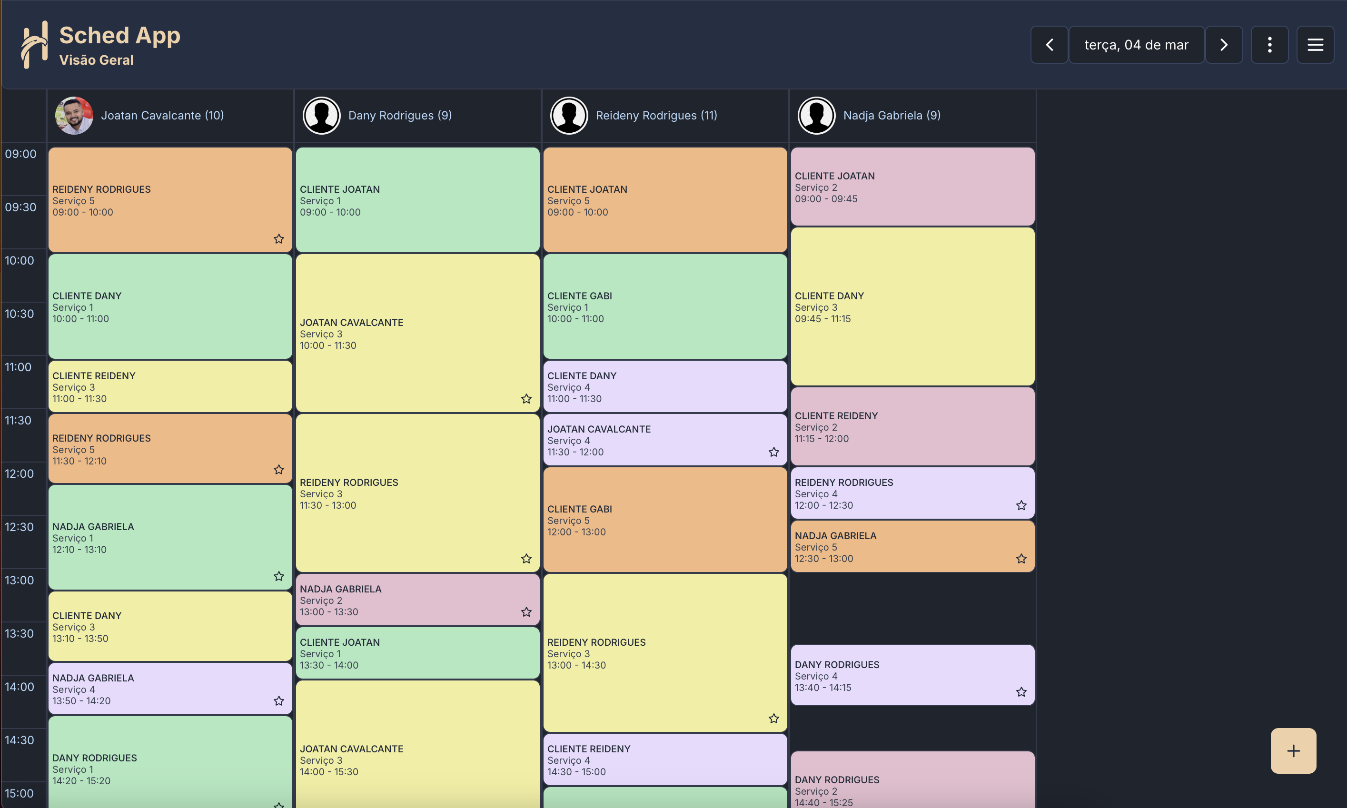Open Cliente Gabi 12:00-13:00 appointment

pos(664,520)
